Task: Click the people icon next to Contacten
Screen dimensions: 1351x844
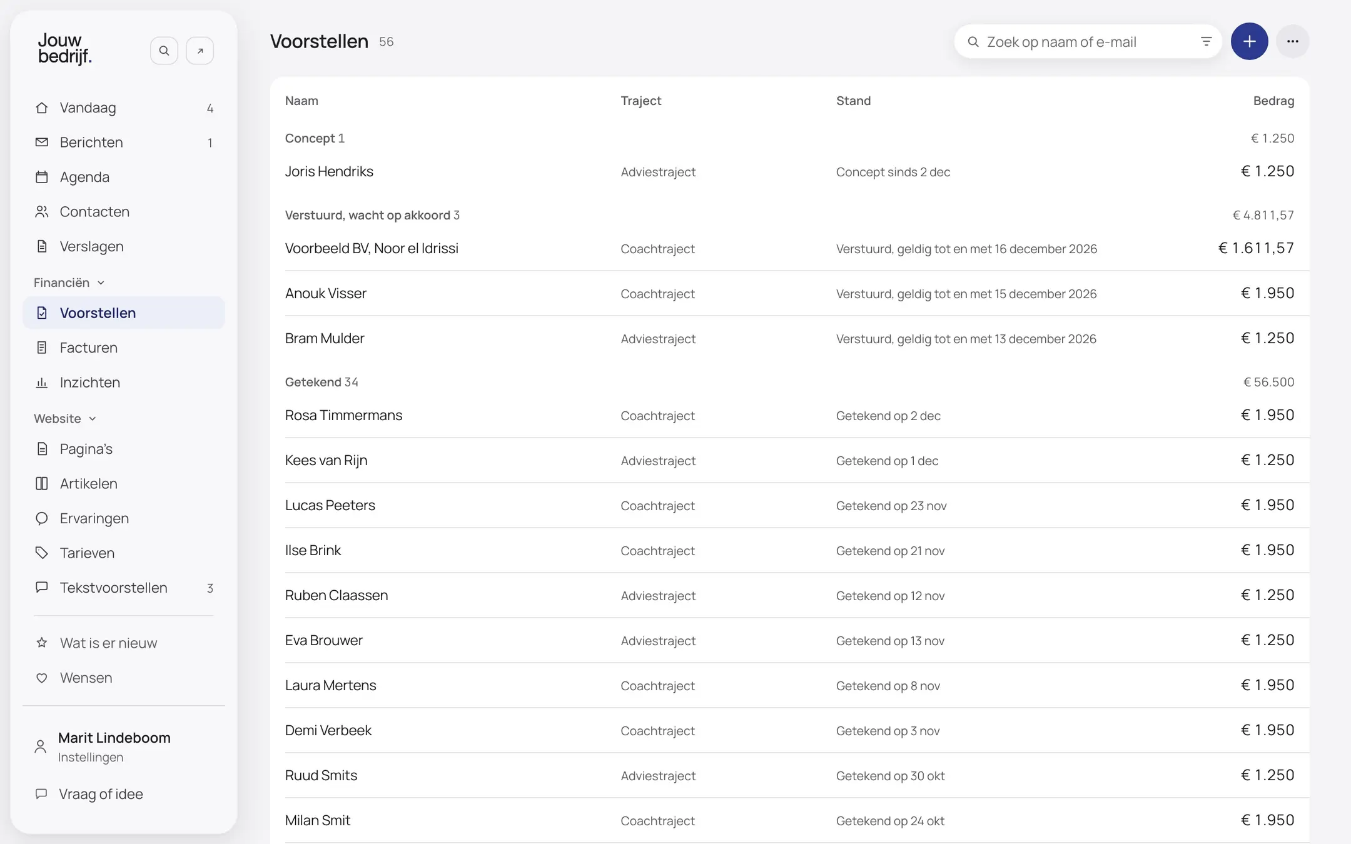Action: pos(42,212)
